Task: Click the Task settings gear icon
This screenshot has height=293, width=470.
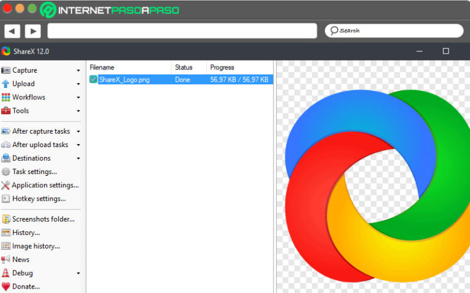Action: coord(6,172)
